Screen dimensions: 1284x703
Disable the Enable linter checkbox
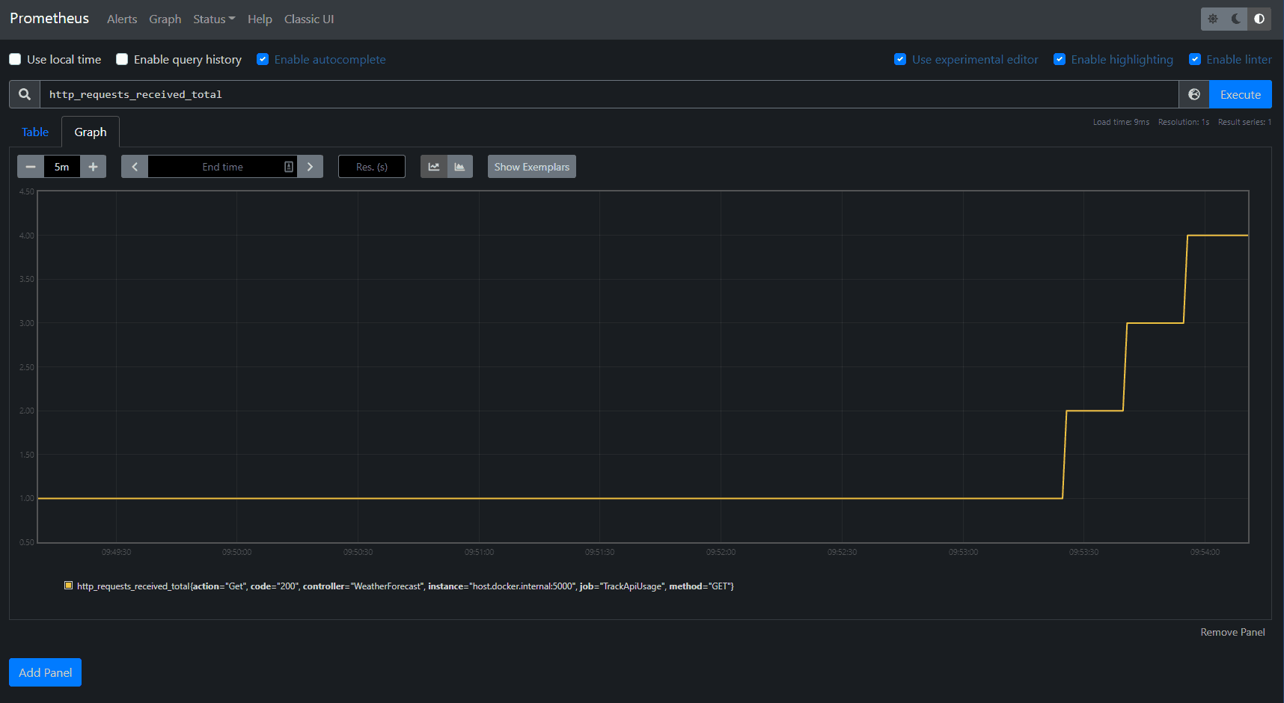point(1195,59)
